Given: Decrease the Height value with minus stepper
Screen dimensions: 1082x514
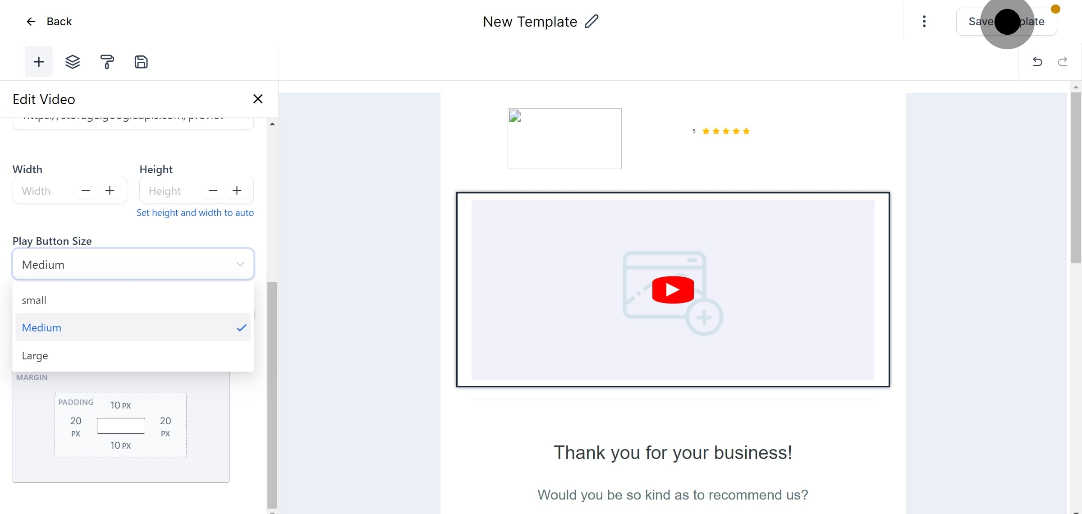Looking at the screenshot, I should click(x=212, y=190).
